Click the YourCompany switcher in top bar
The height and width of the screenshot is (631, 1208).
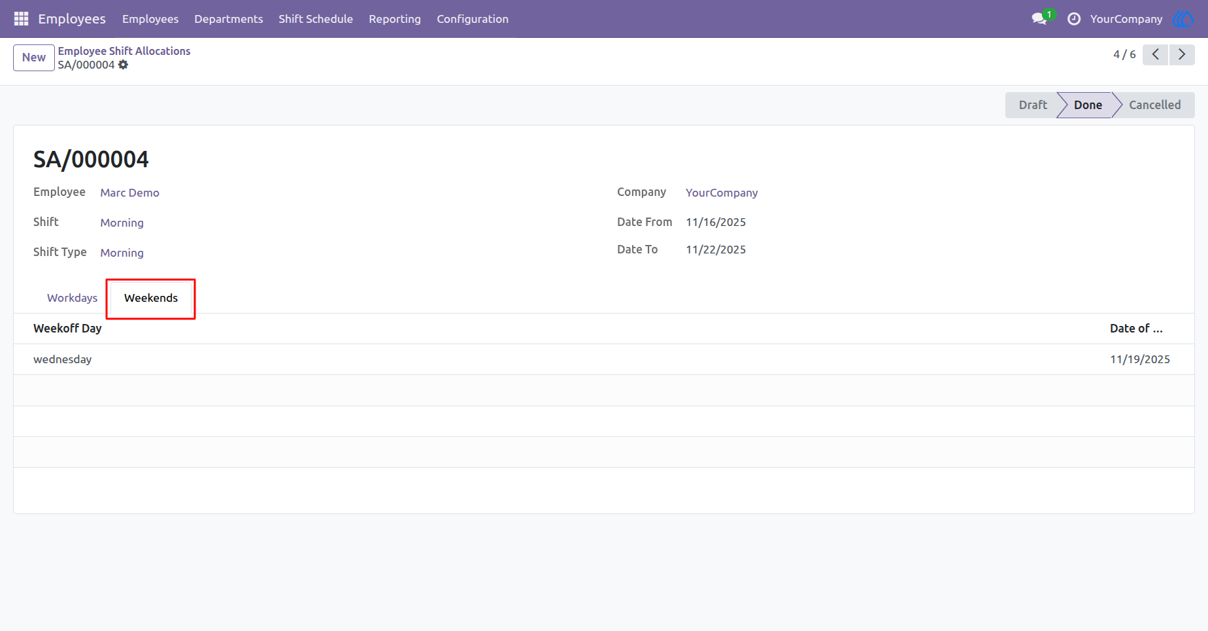click(x=1126, y=19)
